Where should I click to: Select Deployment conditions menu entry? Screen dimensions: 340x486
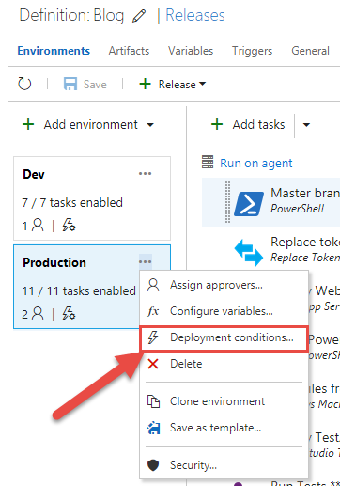(224, 337)
